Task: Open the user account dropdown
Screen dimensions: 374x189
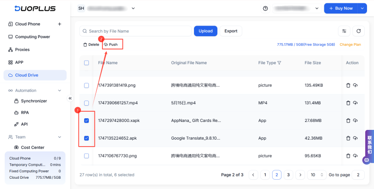Action: (297, 8)
